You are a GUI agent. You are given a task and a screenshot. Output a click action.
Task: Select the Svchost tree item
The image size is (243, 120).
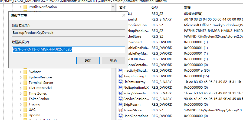[x=35, y=72]
